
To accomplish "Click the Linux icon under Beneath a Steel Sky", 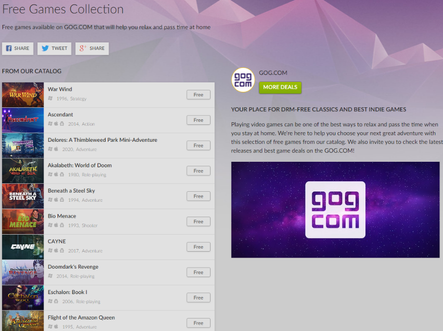I will (62, 200).
